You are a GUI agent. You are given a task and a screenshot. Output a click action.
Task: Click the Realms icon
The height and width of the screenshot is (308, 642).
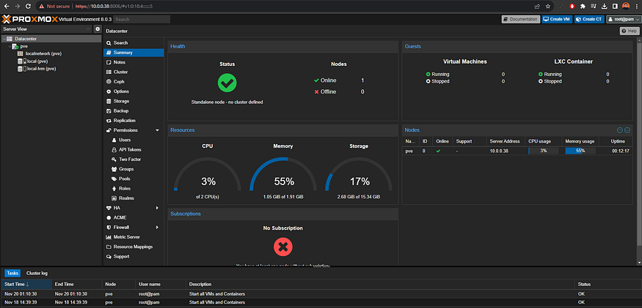[x=114, y=198]
